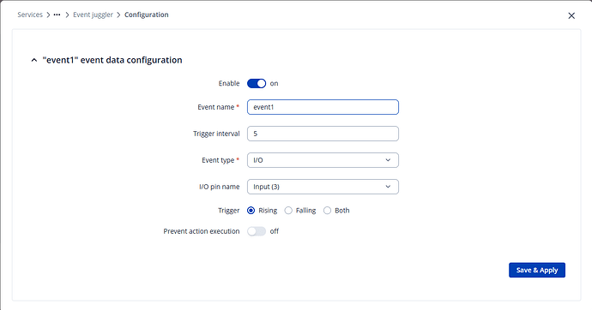Collapse the event1 section using the caret icon
Image resolution: width=592 pixels, height=310 pixels.
(x=34, y=60)
